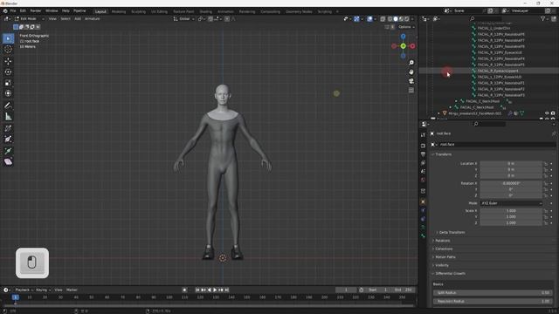Image resolution: width=559 pixels, height=314 pixels.
Task: Click the outliner filter funnel icon
Action: pos(543,18)
